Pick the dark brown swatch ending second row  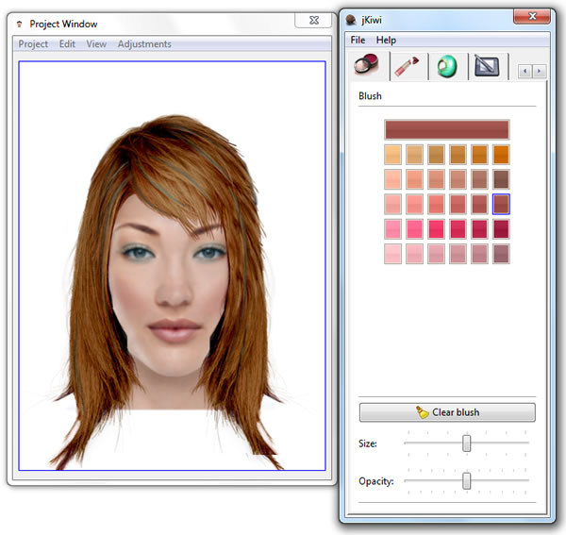click(501, 179)
